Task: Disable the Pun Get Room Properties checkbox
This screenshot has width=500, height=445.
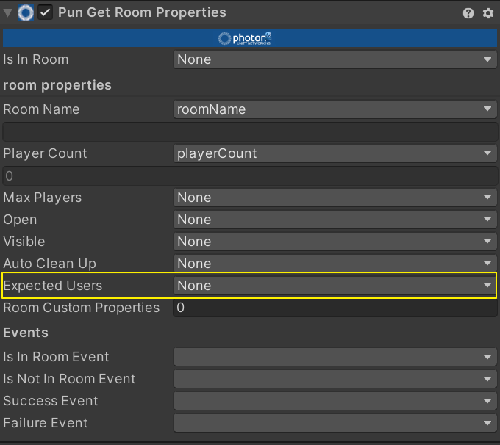Action: point(46,13)
